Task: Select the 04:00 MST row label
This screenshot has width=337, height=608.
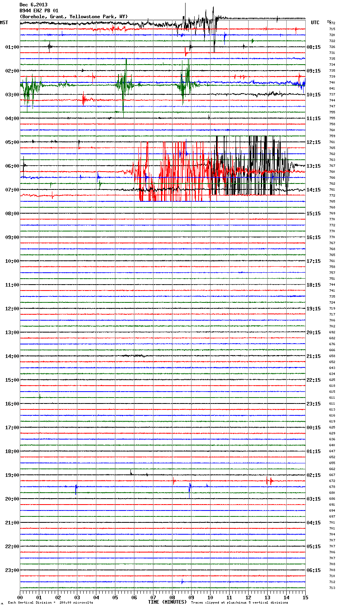Action: pyautogui.click(x=12, y=119)
